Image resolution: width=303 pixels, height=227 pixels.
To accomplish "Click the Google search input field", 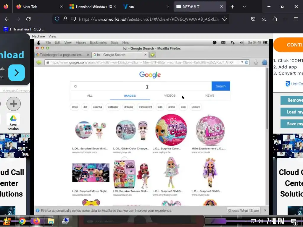I will point(141,86).
